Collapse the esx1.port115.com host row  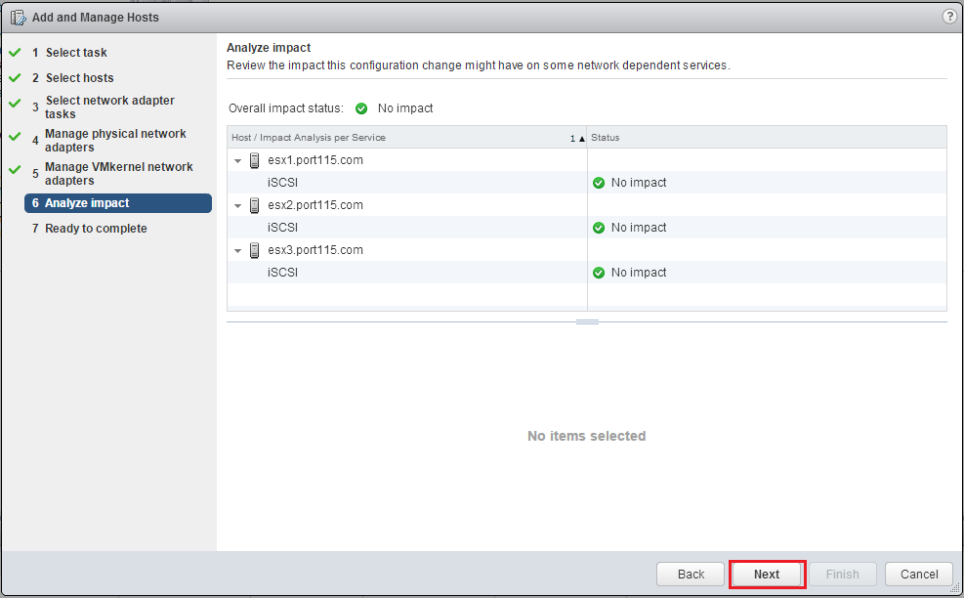coord(237,160)
